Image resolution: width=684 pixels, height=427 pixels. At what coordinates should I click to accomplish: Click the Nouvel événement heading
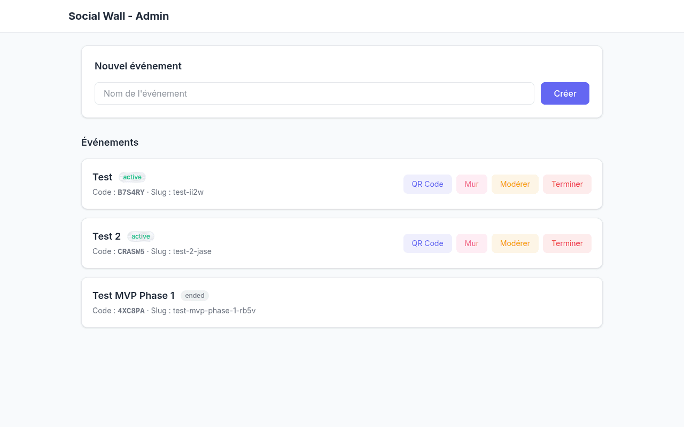coord(138,66)
